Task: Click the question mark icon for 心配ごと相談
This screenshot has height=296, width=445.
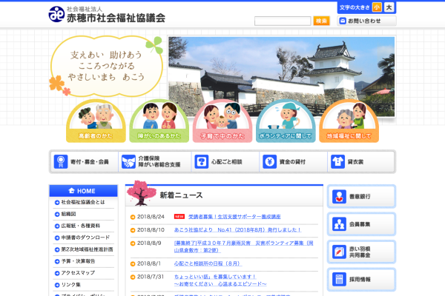Action: (202, 162)
